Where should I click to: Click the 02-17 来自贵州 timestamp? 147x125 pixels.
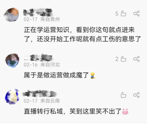tap(42, 19)
